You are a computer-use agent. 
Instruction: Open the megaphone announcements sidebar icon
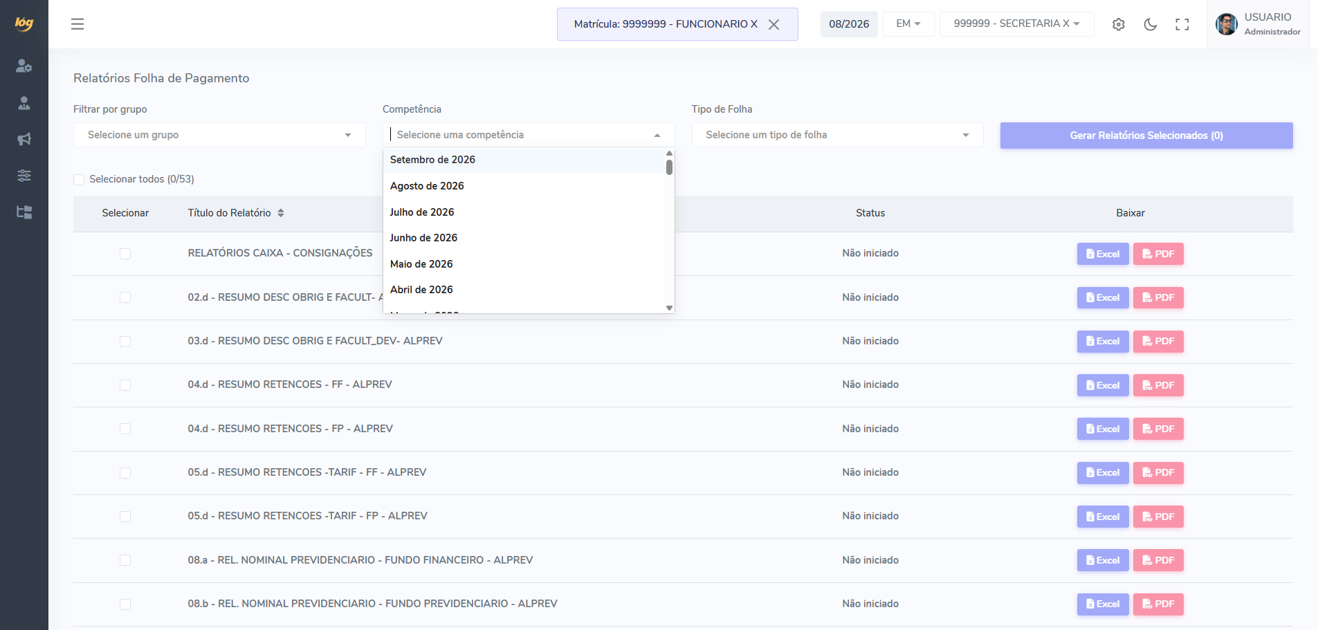click(x=24, y=139)
